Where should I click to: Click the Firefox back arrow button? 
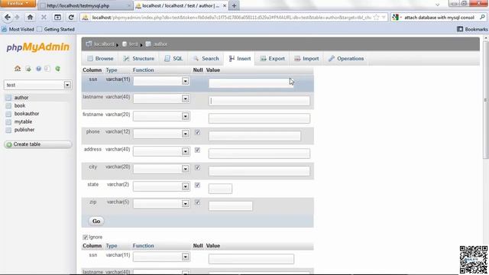[8, 18]
